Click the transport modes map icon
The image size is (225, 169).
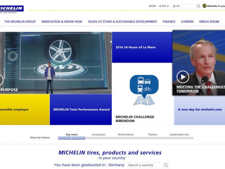(x=144, y=90)
